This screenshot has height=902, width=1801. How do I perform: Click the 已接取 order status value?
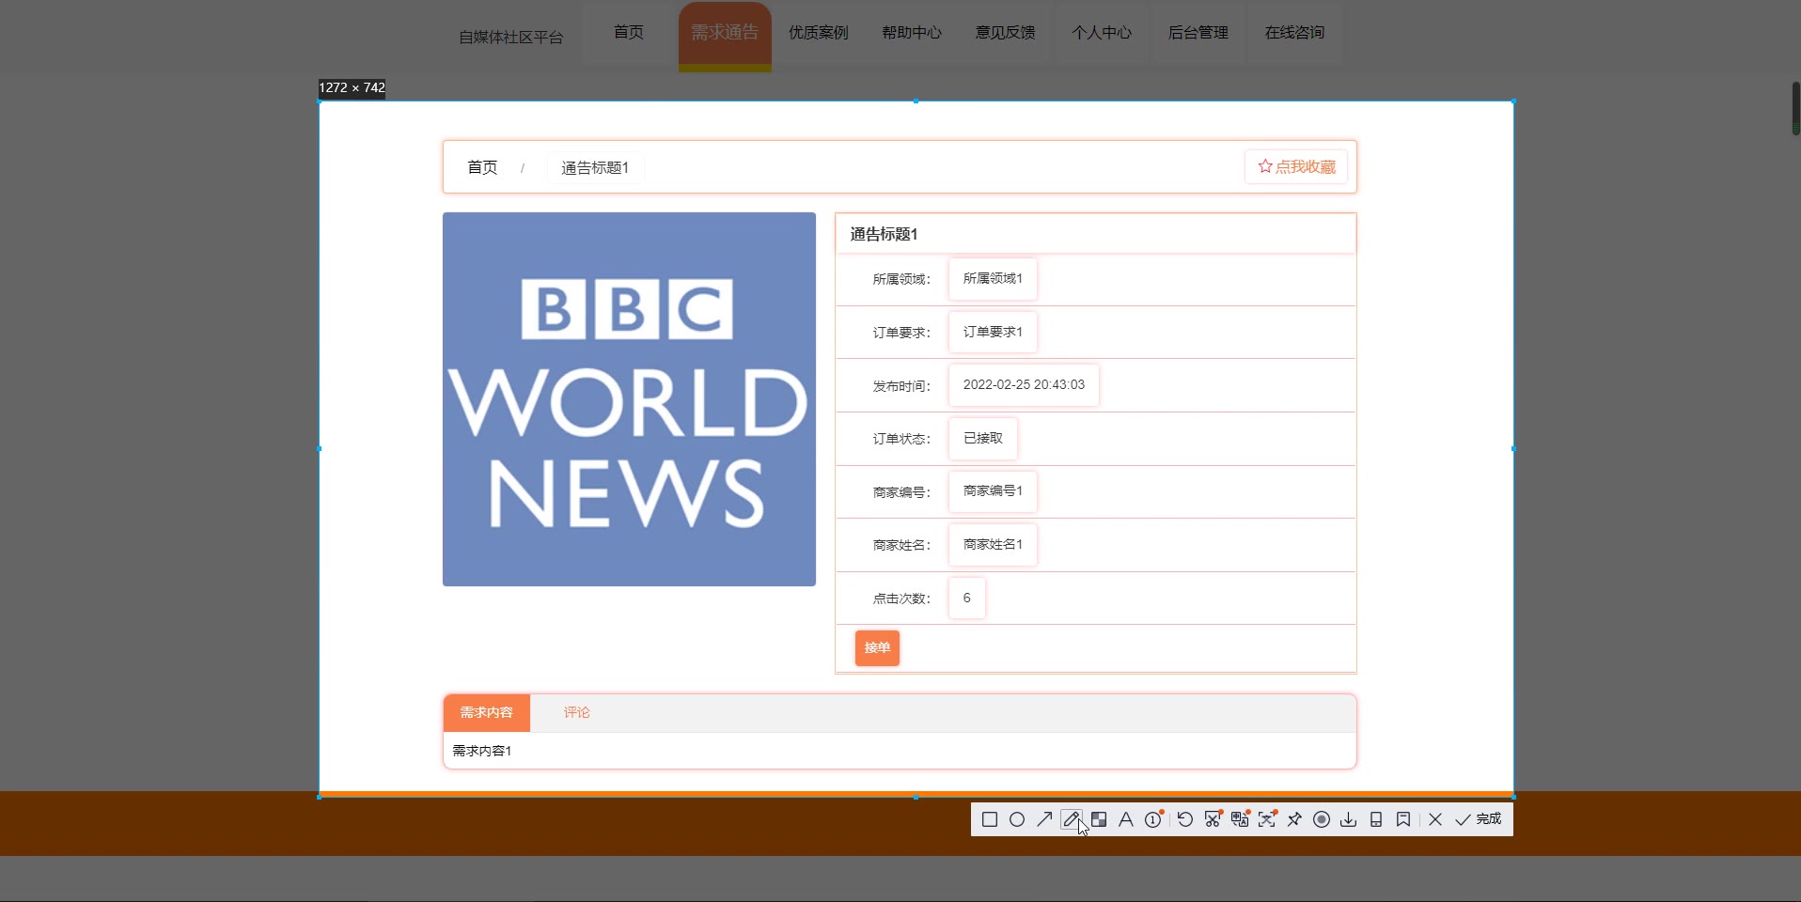point(983,438)
